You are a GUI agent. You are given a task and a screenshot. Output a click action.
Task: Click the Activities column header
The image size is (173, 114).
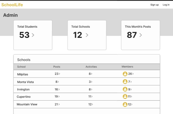click(x=91, y=67)
